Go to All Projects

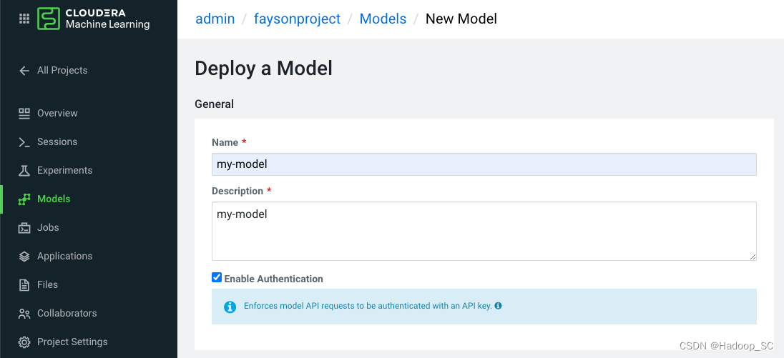(62, 71)
